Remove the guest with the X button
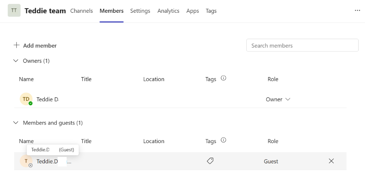 331,161
